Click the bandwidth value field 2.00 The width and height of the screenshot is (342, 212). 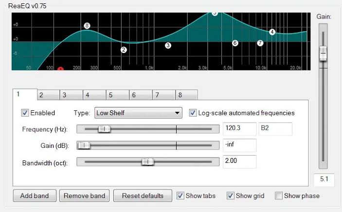point(239,161)
